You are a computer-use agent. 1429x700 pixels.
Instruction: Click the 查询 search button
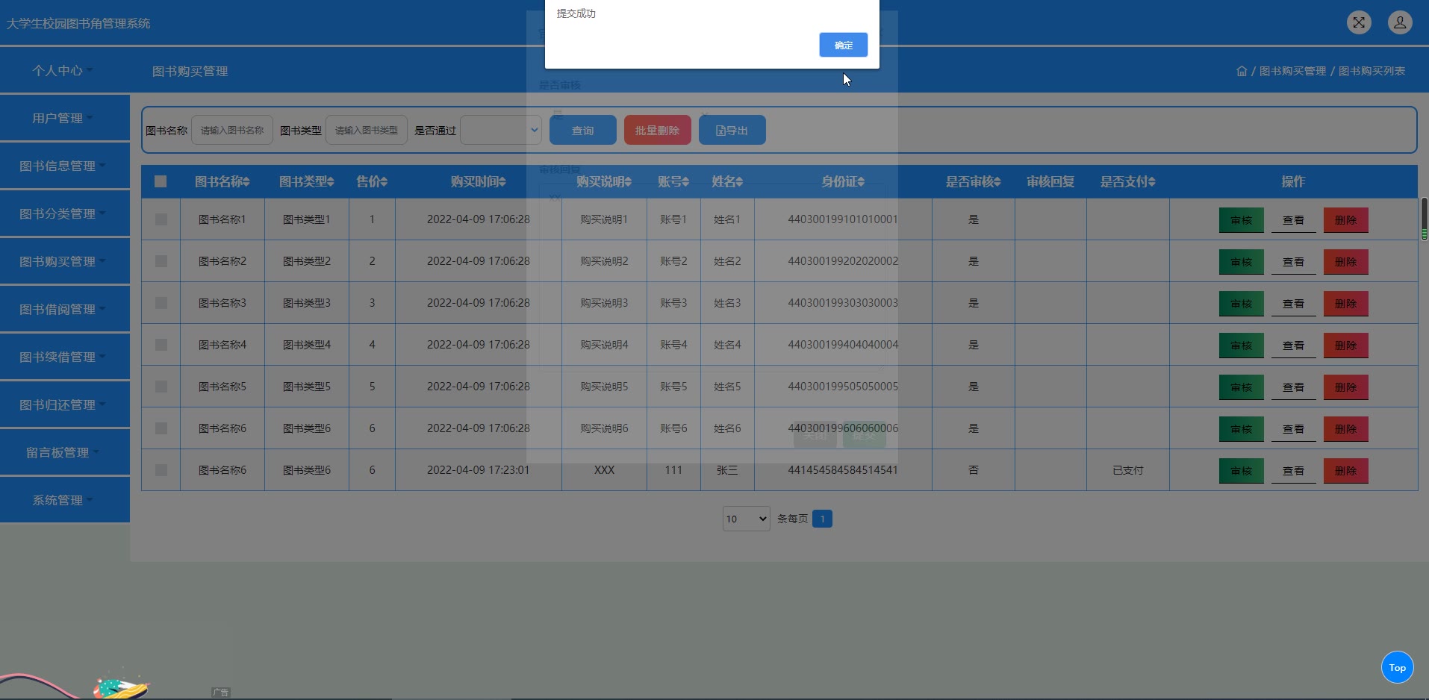[x=583, y=130]
